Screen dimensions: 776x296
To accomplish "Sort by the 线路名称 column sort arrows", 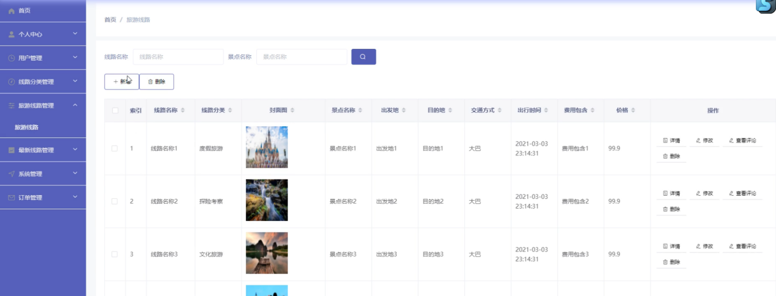I will [184, 111].
